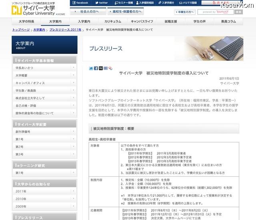Click the 大学案内 ABOUT sidebar banner
The width and height of the screenshot is (256, 220).
(44, 45)
